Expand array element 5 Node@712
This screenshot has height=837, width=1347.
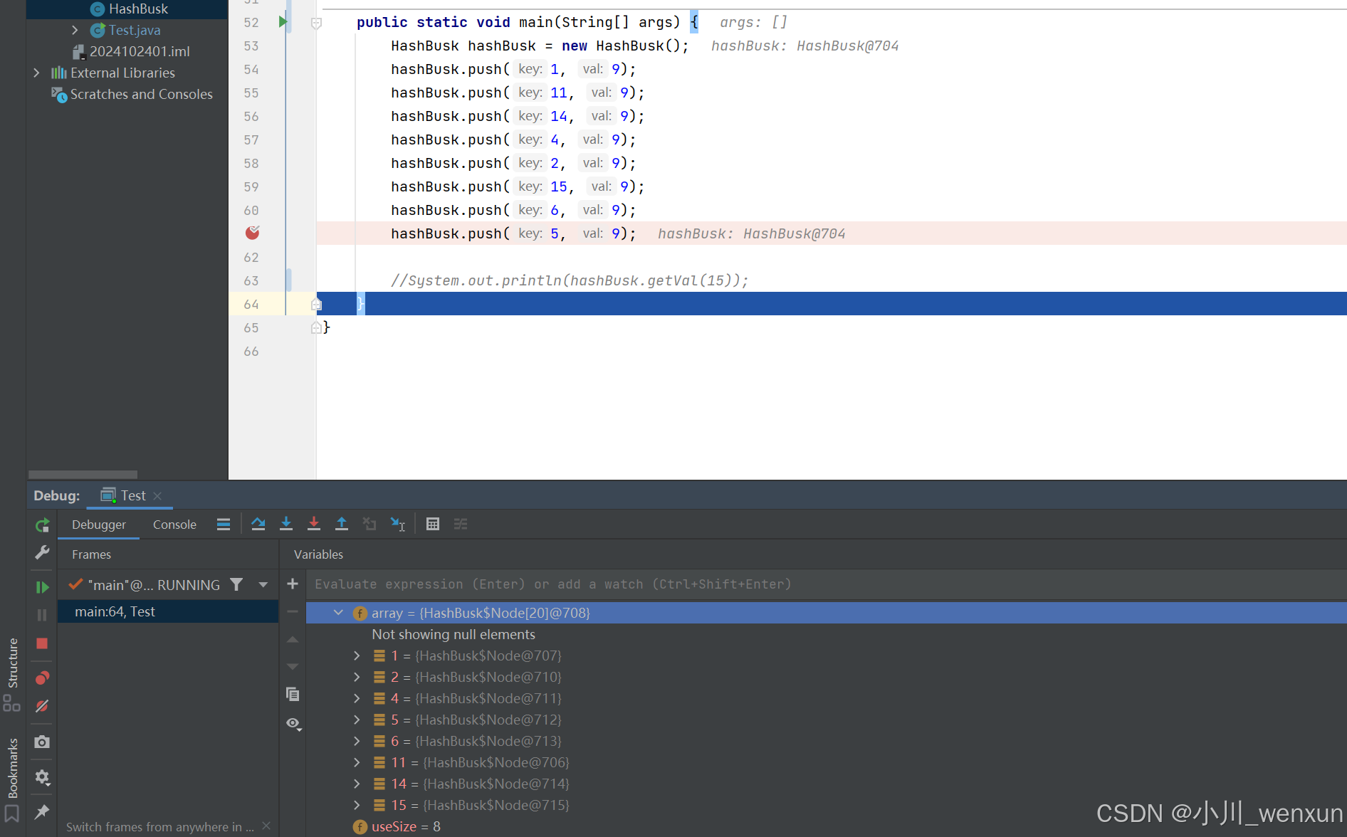coord(357,720)
